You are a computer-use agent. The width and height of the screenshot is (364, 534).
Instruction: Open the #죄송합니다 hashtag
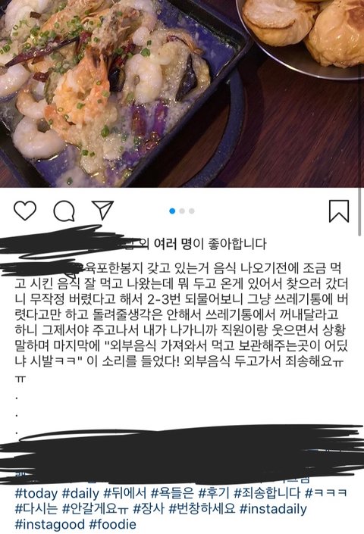point(267,493)
